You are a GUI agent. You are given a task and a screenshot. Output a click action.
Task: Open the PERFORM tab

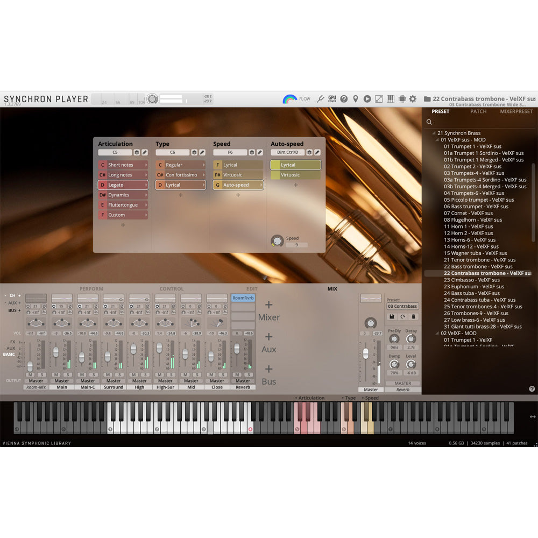click(x=91, y=289)
